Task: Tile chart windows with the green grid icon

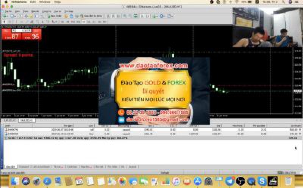Action: (136, 16)
